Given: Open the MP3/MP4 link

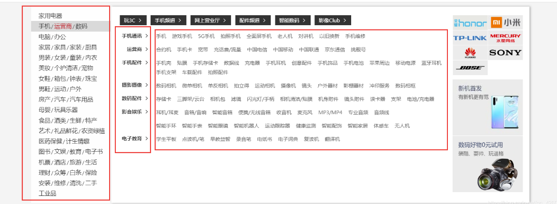Looking at the screenshot, I should click(330, 113).
